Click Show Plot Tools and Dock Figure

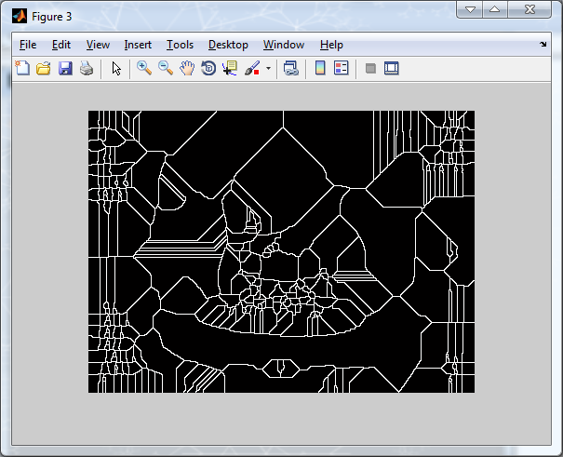point(392,68)
